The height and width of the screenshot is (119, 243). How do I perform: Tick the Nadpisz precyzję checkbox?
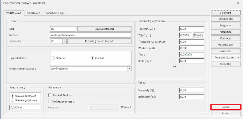(x=50, y=101)
